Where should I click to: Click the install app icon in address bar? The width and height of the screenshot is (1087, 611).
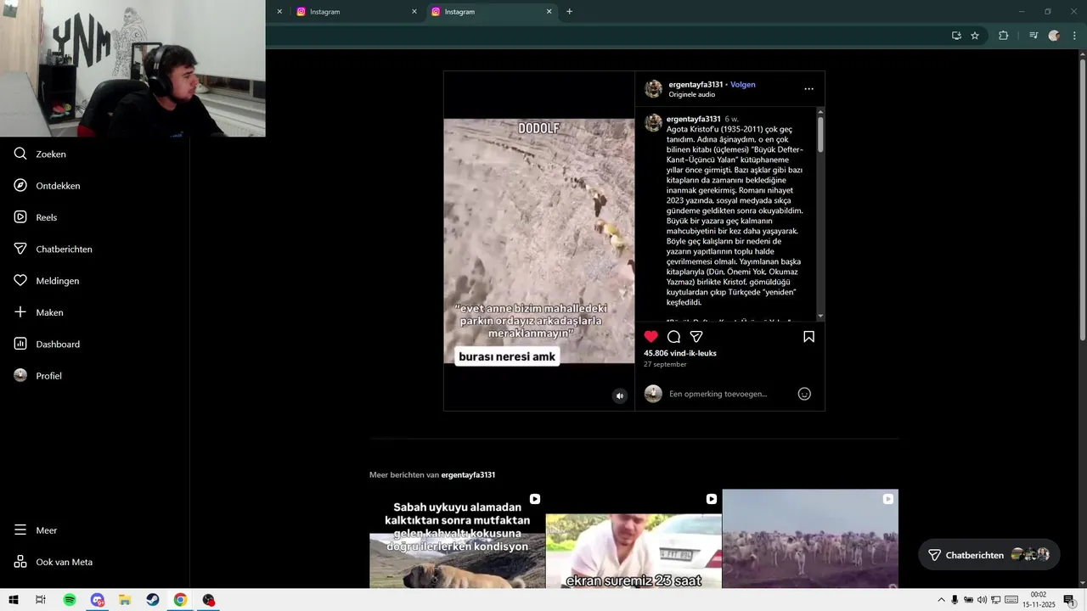956,36
